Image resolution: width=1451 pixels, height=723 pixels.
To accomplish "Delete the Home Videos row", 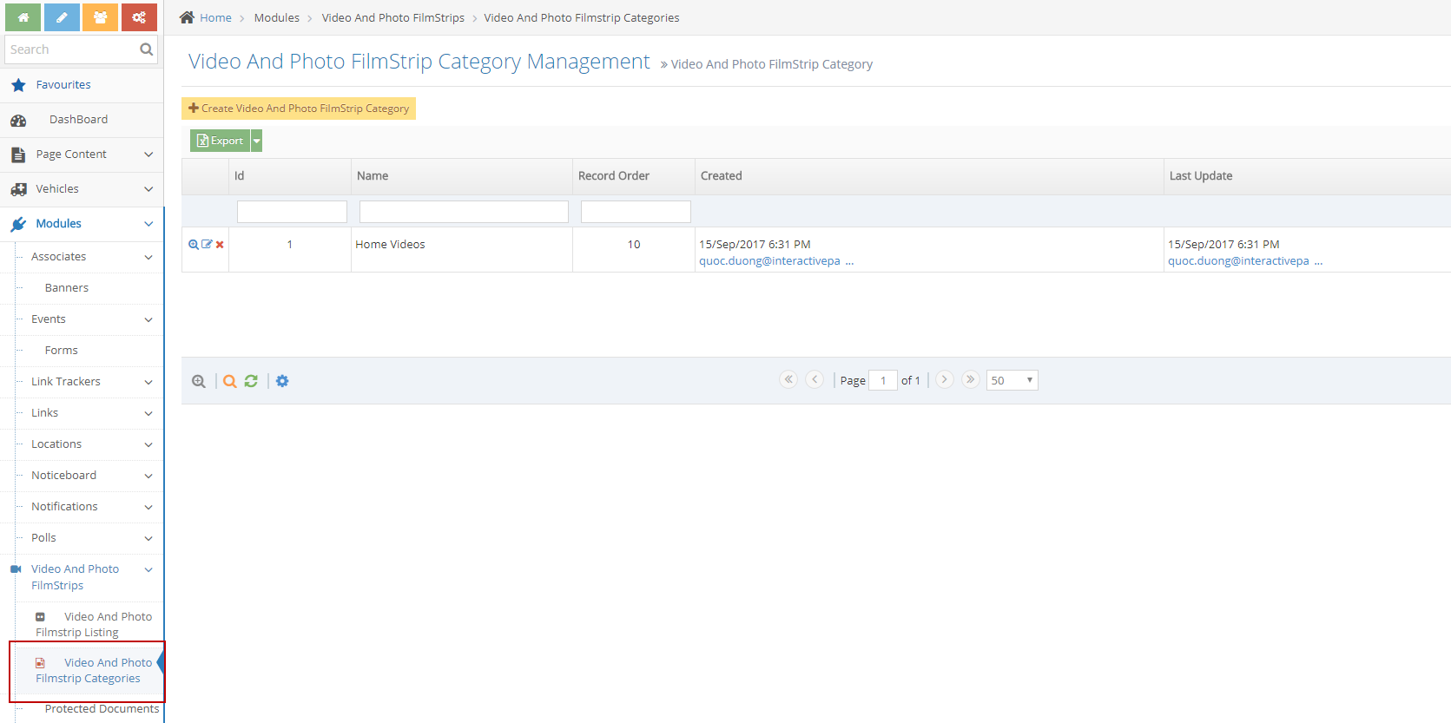I will pos(221,245).
